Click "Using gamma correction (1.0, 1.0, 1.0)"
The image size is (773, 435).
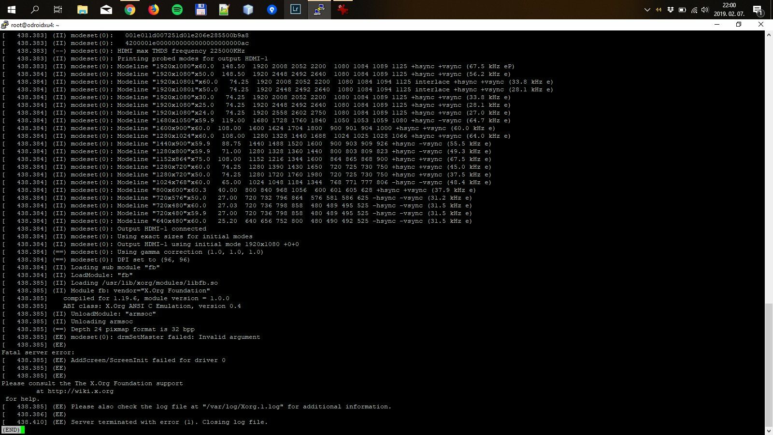click(190, 252)
